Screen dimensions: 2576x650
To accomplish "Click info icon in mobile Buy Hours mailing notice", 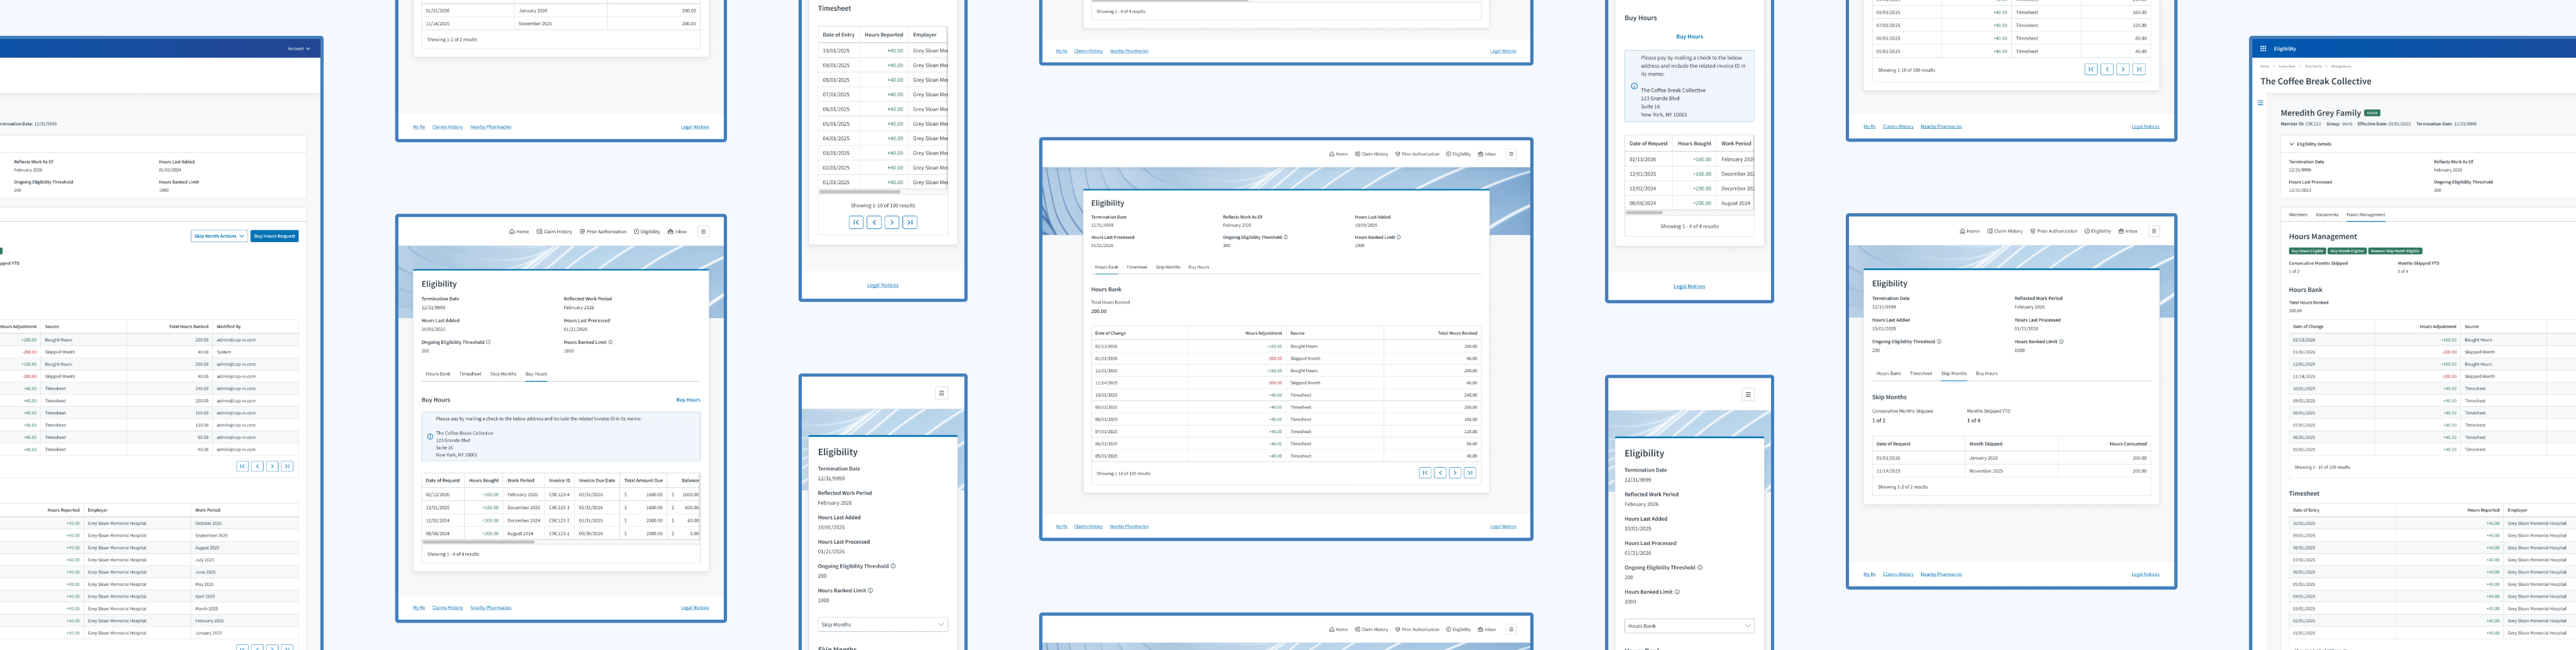I will 1634,86.
